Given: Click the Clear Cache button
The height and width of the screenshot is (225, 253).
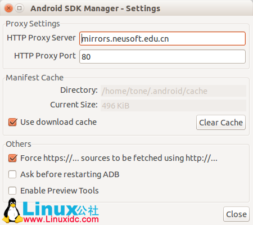Looking at the screenshot, I should point(221,123).
